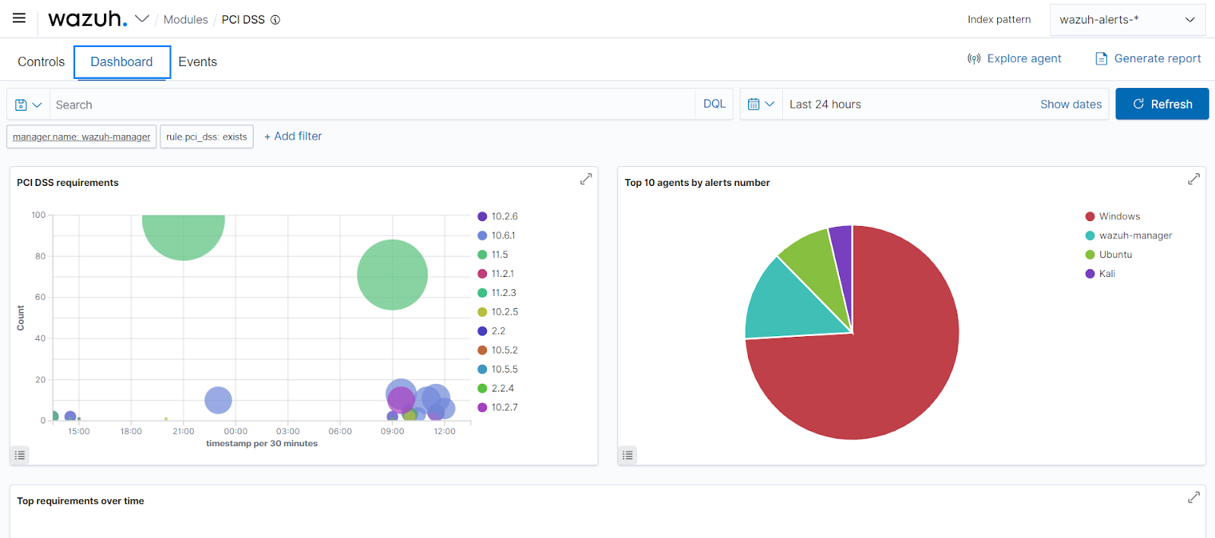
Task: Go to Modules breadcrumb
Action: [x=185, y=20]
